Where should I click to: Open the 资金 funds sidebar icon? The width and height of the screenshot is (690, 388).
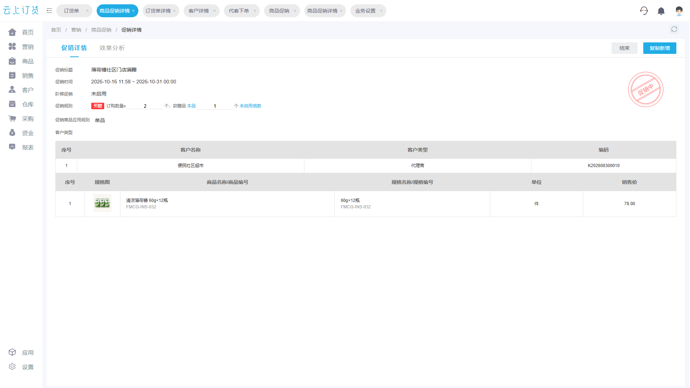pos(12,133)
